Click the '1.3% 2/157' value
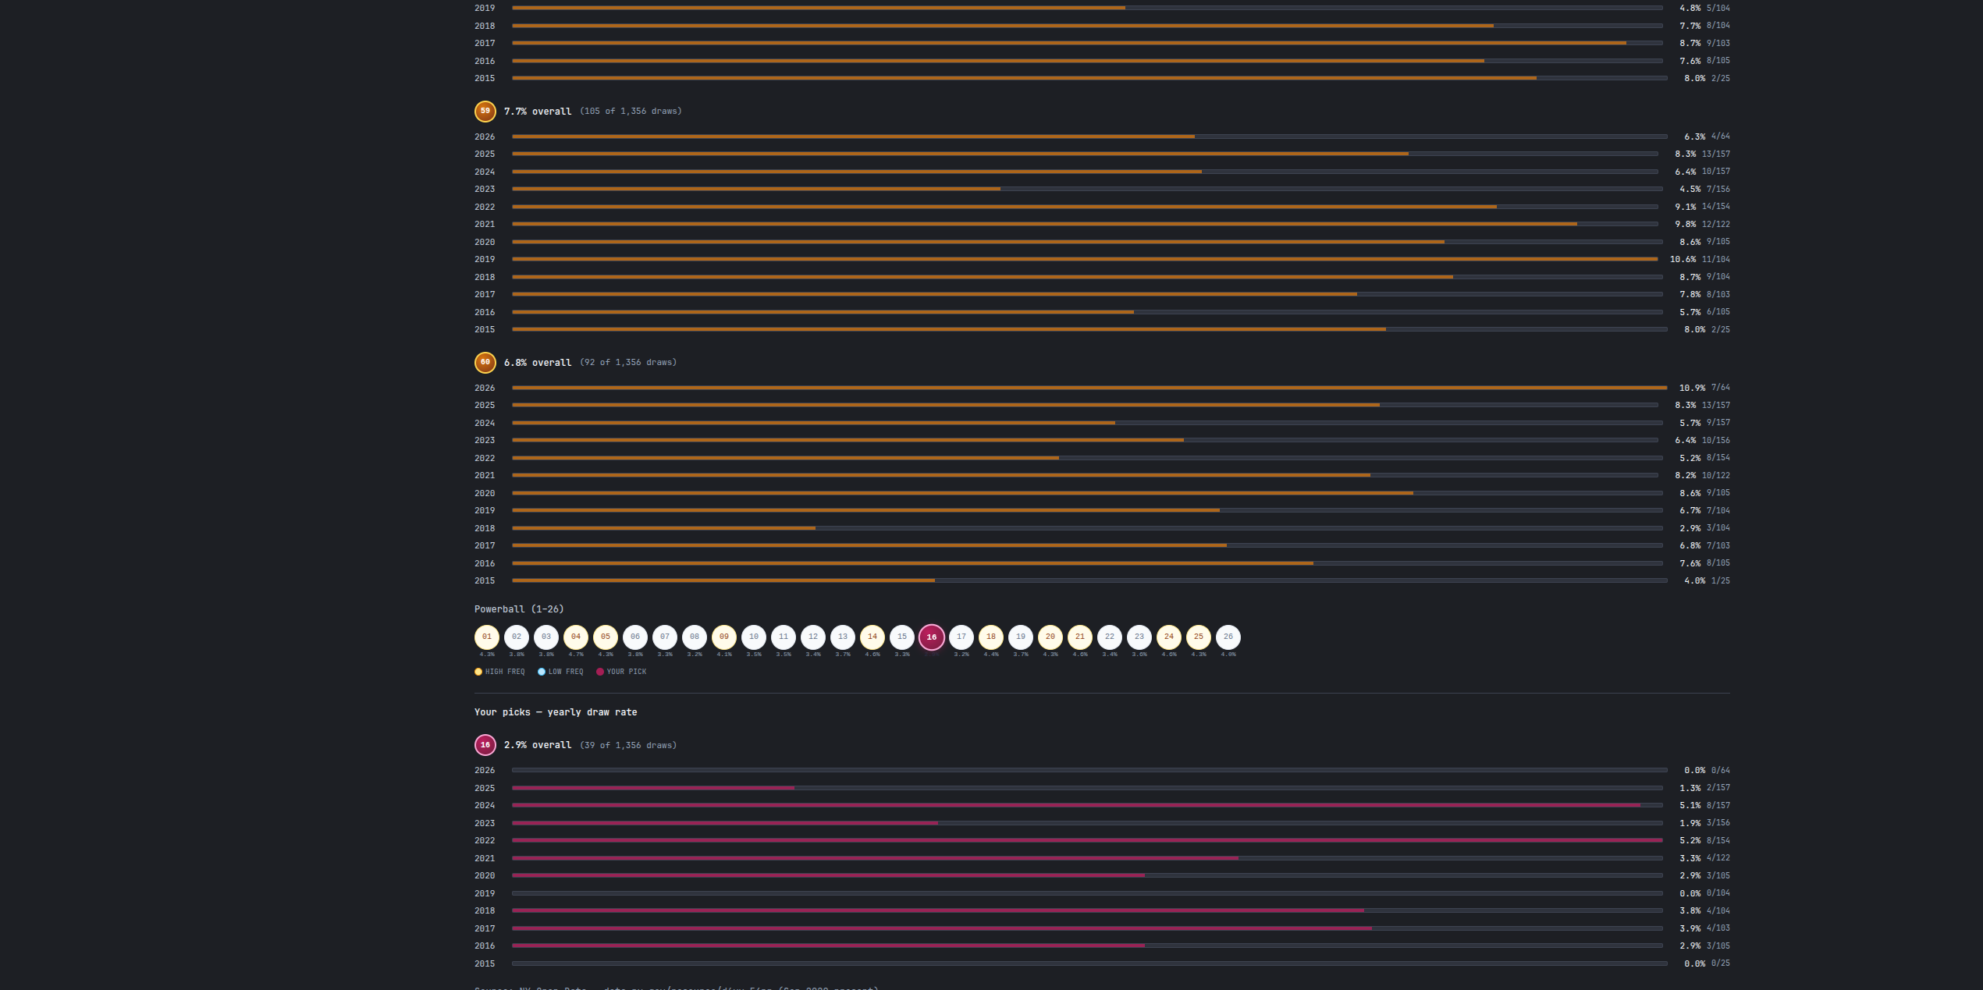 point(1704,788)
